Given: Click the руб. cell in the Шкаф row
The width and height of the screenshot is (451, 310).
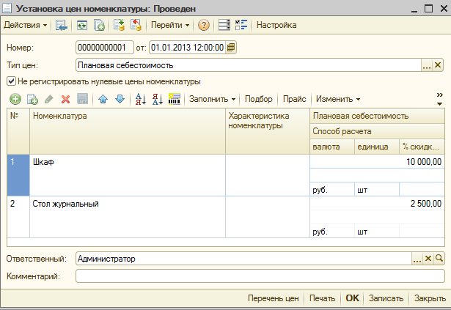Looking at the screenshot, I should point(332,190).
